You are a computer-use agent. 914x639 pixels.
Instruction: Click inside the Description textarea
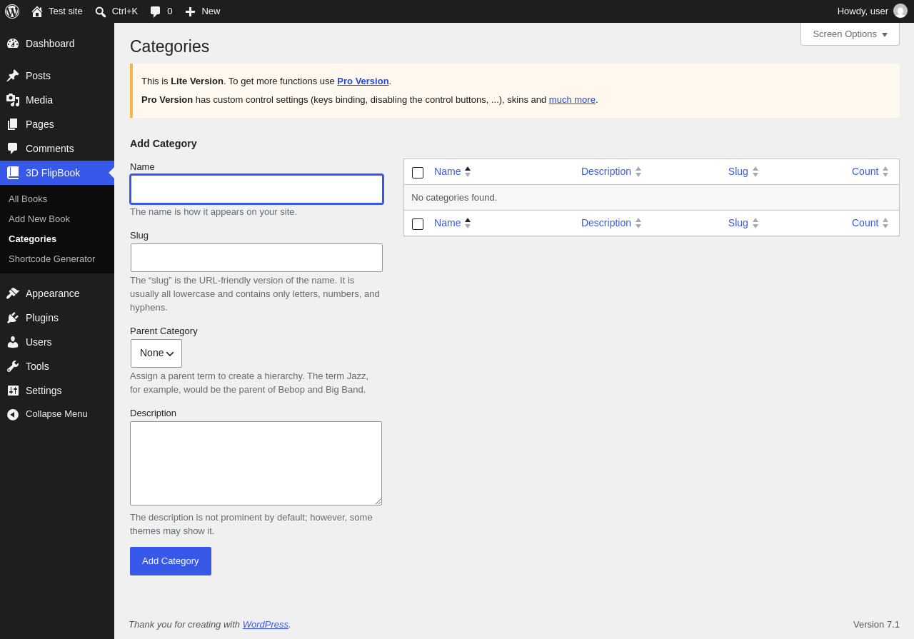point(256,463)
